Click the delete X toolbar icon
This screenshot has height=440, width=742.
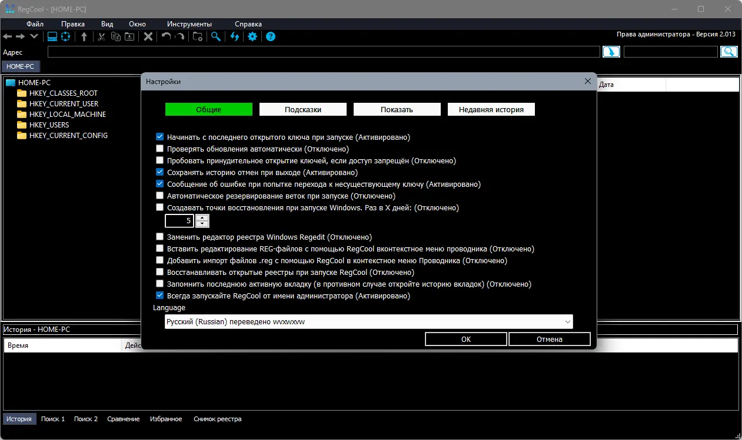point(148,36)
